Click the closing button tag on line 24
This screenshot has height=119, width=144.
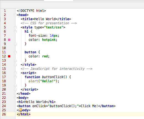point(107,106)
